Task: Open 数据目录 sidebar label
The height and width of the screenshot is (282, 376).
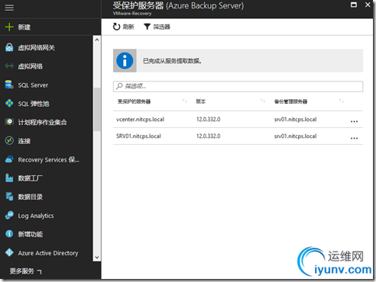Action: 31,197
